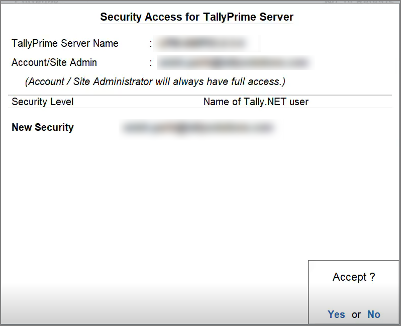401x326 pixels.
Task: Click No to reject the changes
Action: click(373, 314)
